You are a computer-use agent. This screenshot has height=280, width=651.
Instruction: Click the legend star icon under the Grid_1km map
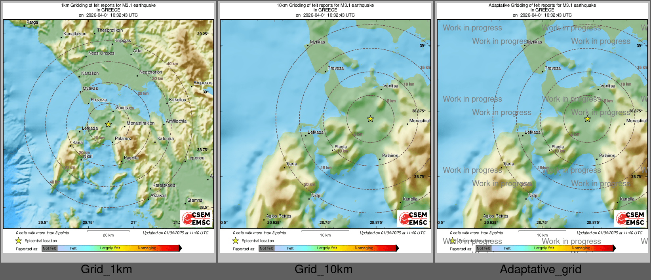pyautogui.click(x=18, y=240)
